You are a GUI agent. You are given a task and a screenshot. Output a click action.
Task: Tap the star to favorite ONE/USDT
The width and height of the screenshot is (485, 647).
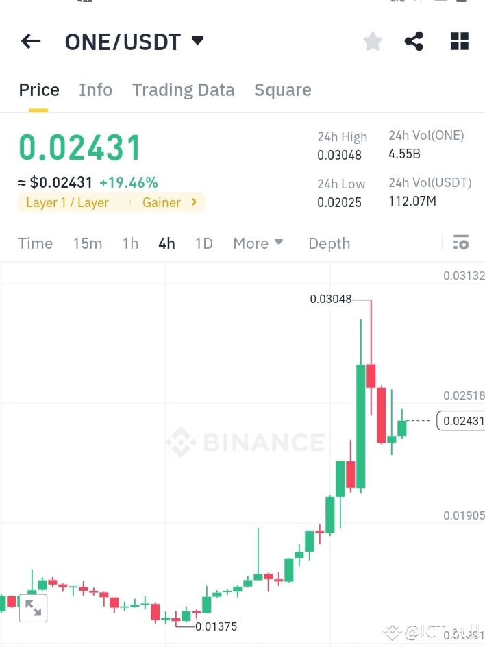pyautogui.click(x=373, y=41)
